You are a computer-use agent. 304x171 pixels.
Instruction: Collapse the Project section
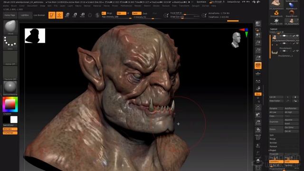(x=273, y=150)
